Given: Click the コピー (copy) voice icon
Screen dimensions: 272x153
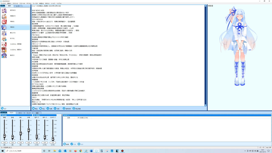Looking at the screenshot, I should tap(2, 108).
